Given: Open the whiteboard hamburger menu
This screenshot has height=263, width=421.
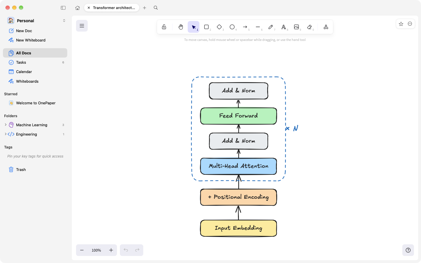Looking at the screenshot, I should pyautogui.click(x=82, y=26).
